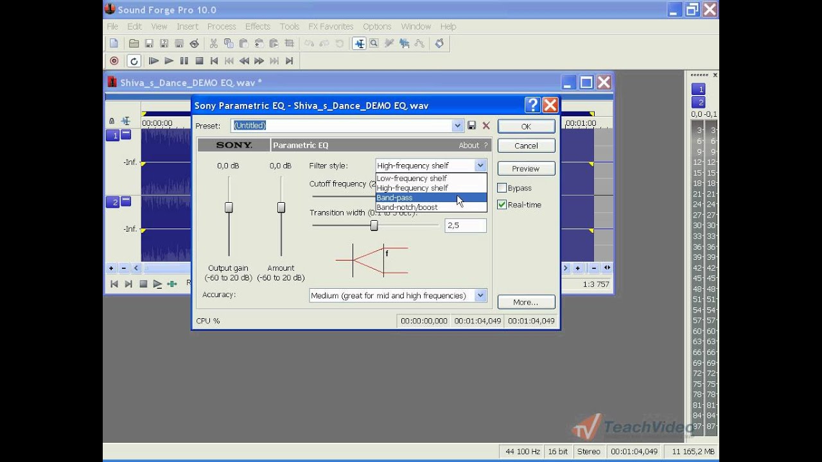
Task: Select the Edit tool in toolbar
Action: coord(359,44)
